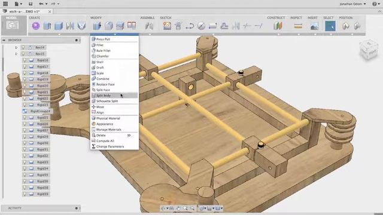383x215 pixels.
Task: Choose Move from Modify menu
Action: (114, 107)
